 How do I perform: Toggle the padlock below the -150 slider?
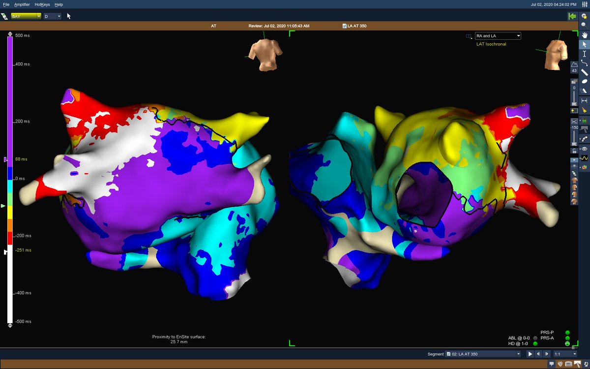(574, 151)
